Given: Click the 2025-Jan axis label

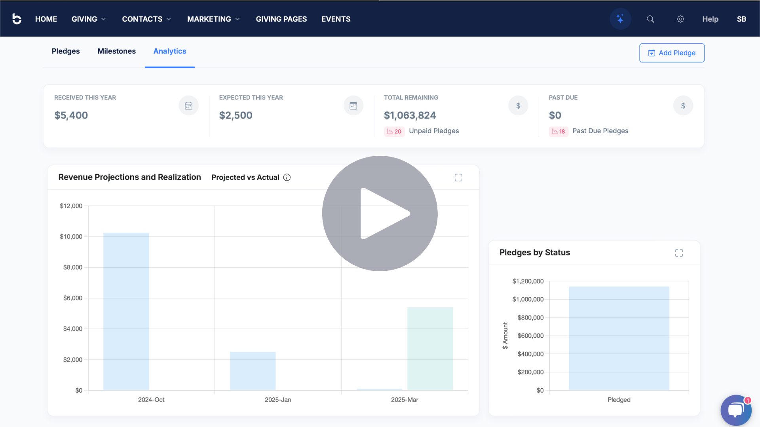Looking at the screenshot, I should click(278, 400).
